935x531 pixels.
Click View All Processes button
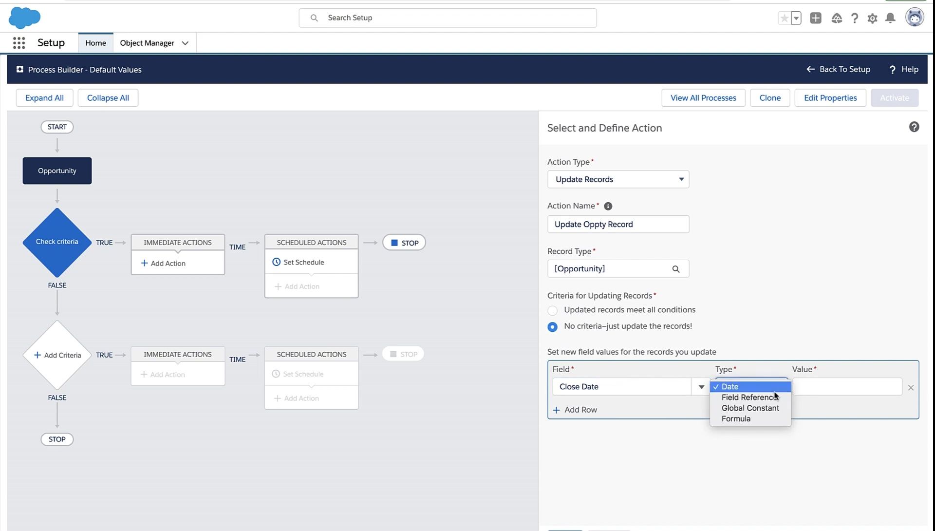coord(703,97)
